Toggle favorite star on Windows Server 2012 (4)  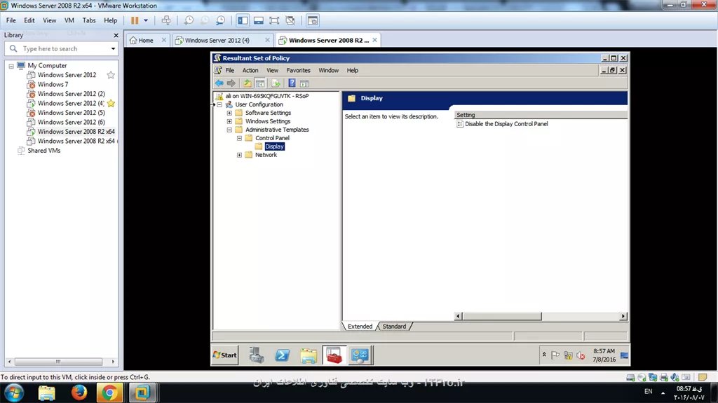111,103
